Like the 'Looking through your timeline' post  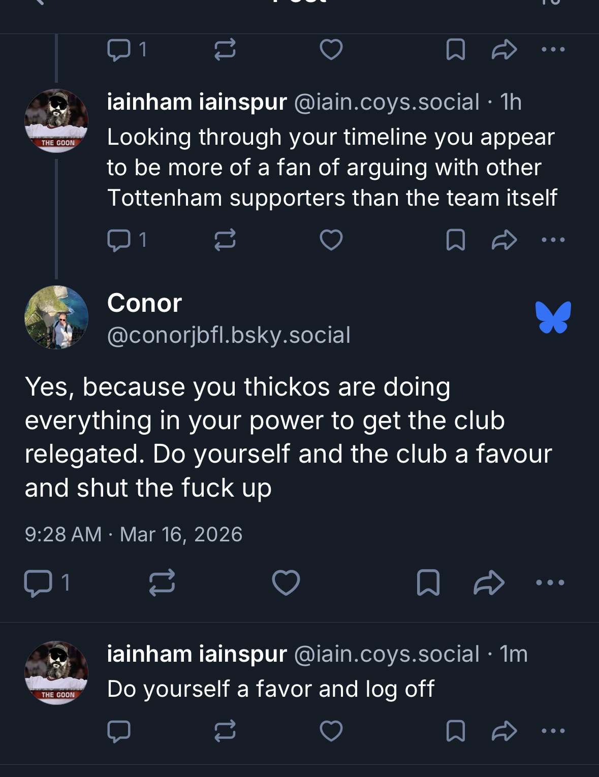[x=331, y=240]
